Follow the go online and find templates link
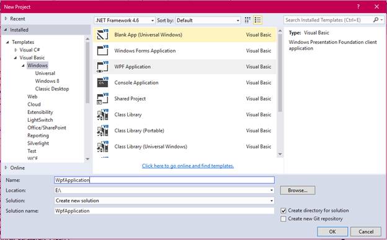 point(188,166)
